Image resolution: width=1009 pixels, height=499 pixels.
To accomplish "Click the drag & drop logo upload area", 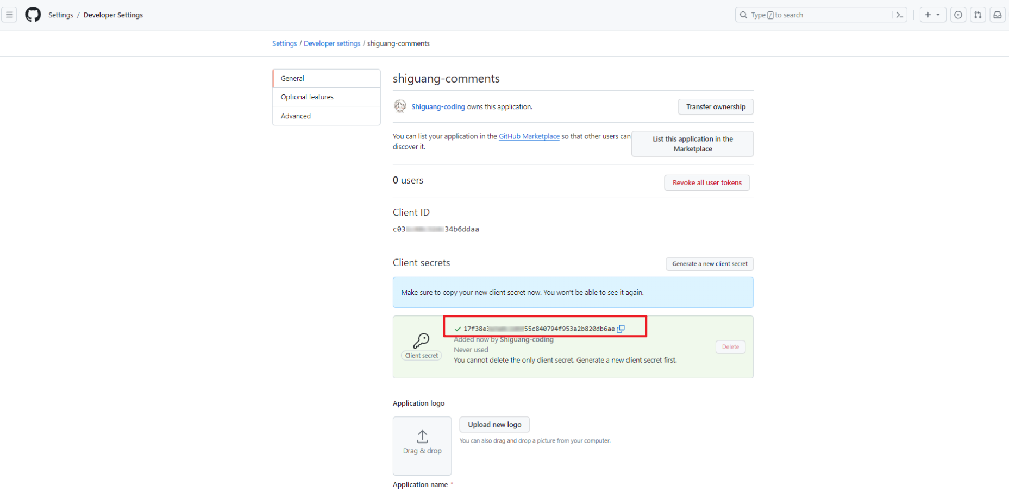I will pos(422,446).
